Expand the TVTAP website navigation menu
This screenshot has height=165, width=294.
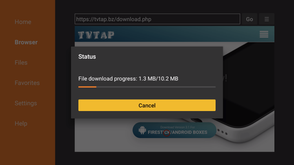coord(264,34)
